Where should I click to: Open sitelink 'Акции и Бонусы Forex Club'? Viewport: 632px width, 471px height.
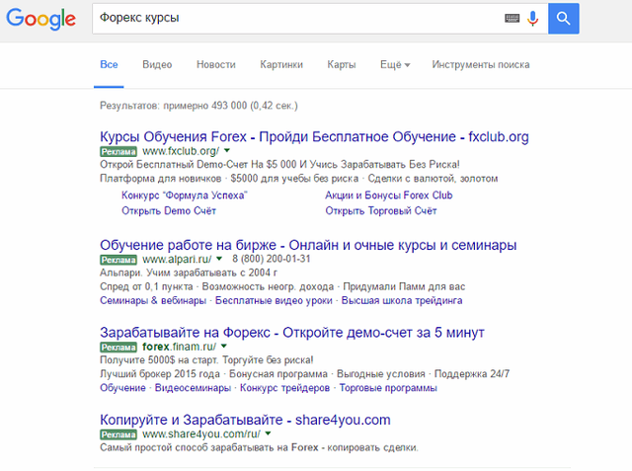[x=389, y=196]
